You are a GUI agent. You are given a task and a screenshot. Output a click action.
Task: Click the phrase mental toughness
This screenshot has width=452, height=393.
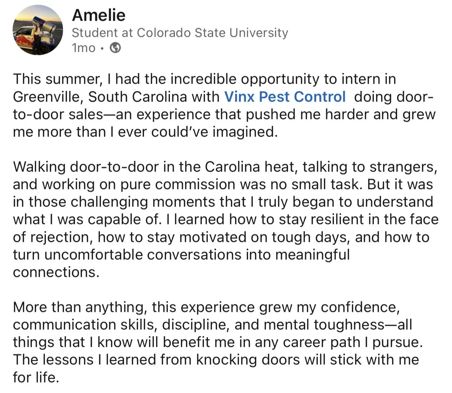coord(324,325)
